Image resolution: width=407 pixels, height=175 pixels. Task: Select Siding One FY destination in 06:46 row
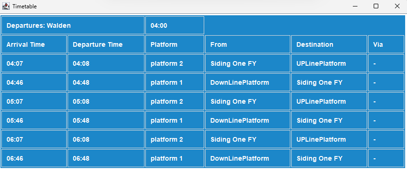(x=329, y=158)
